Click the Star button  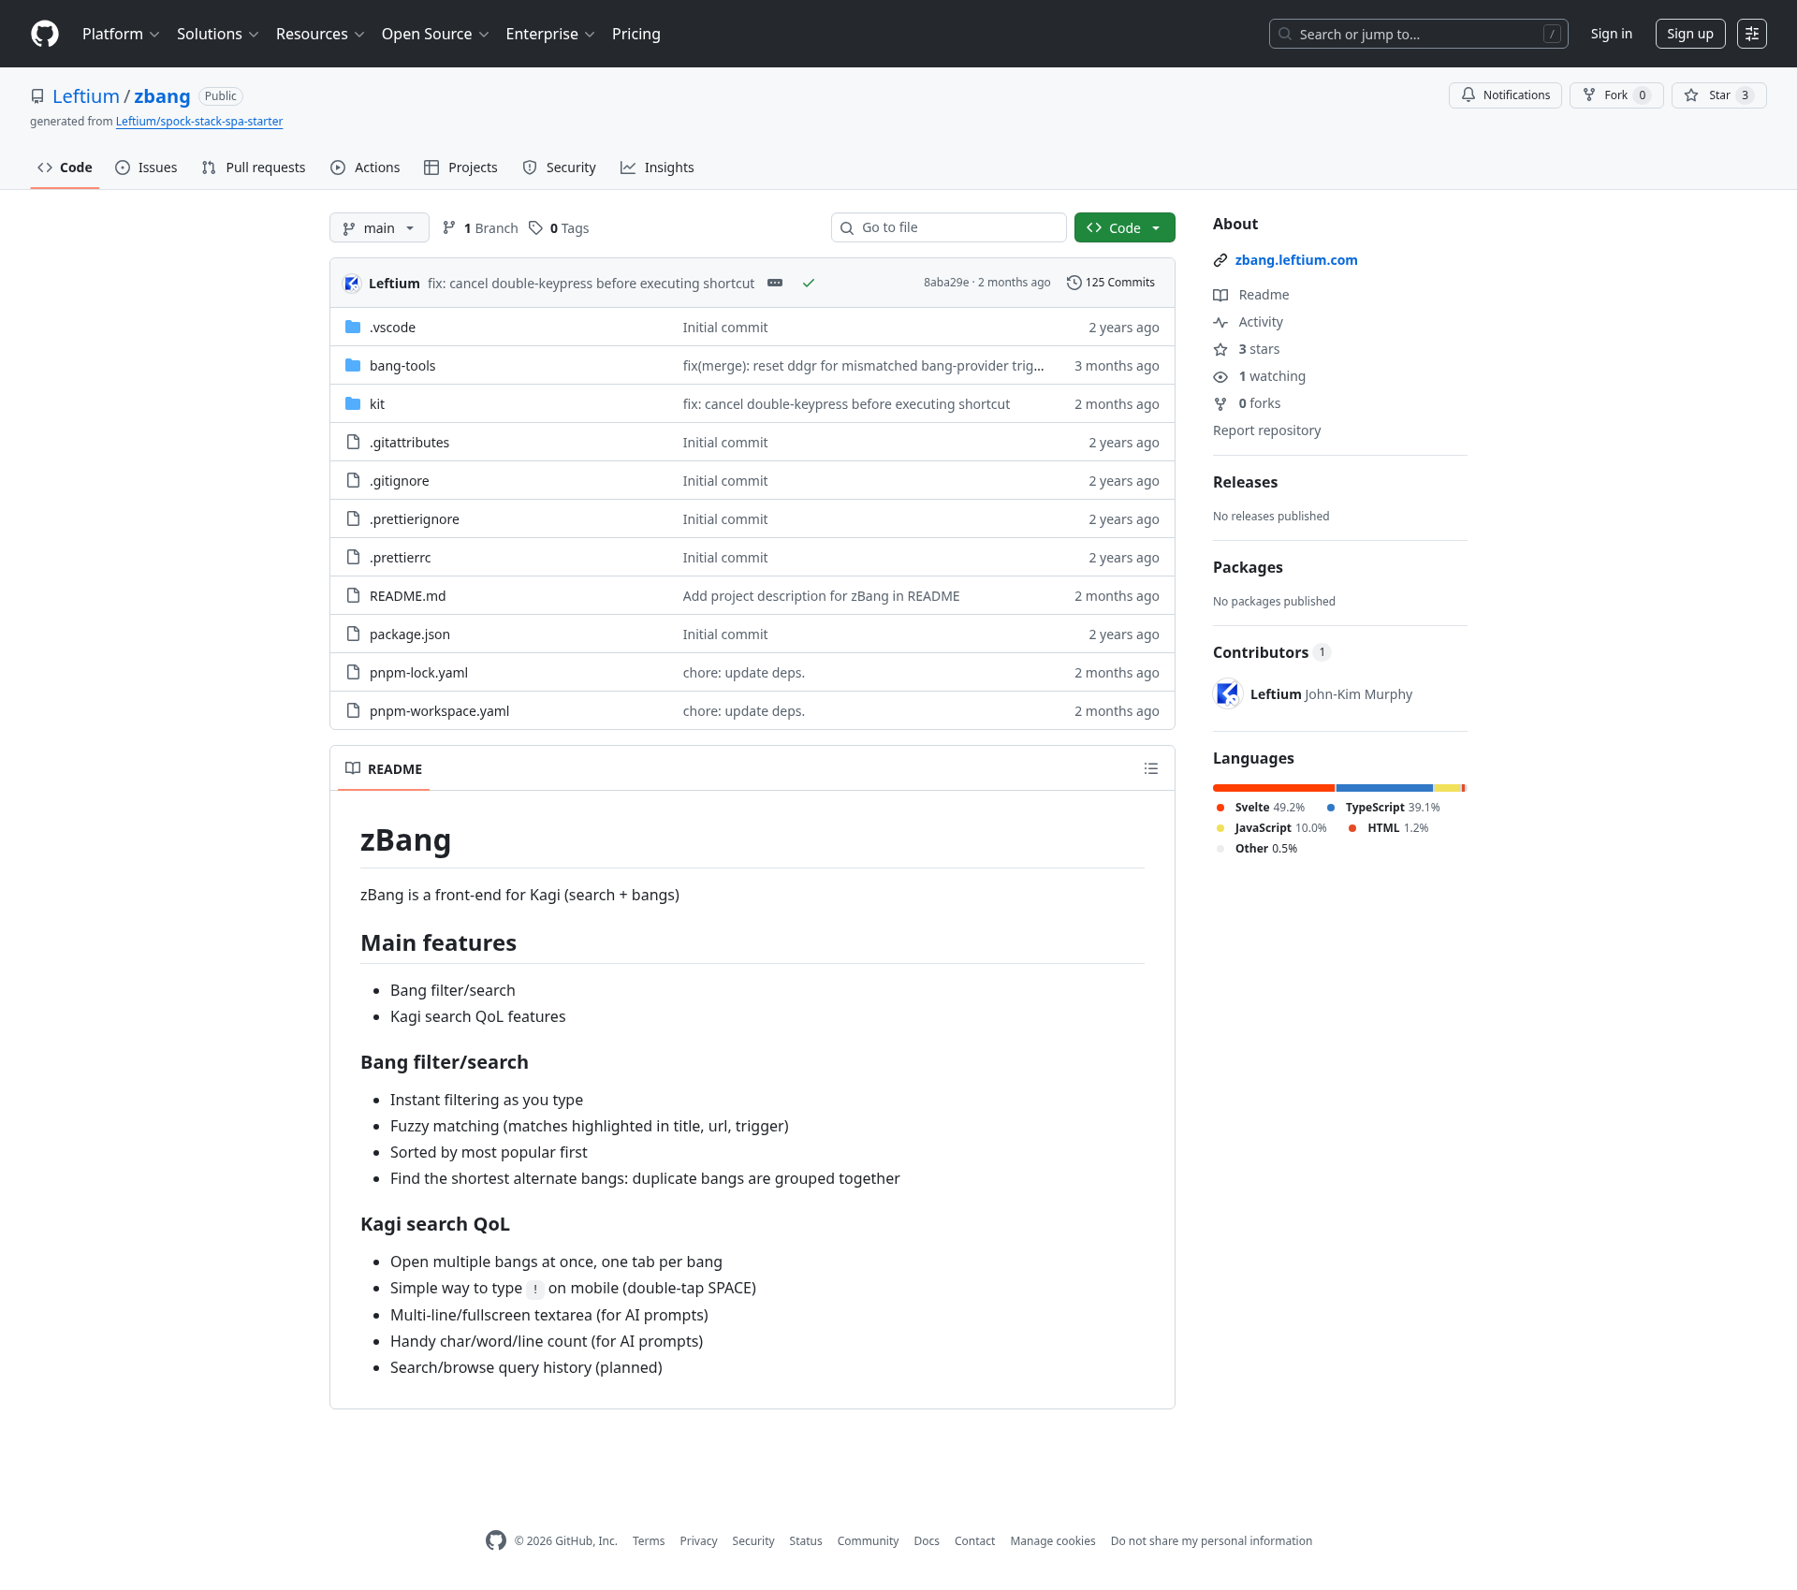click(x=1718, y=95)
